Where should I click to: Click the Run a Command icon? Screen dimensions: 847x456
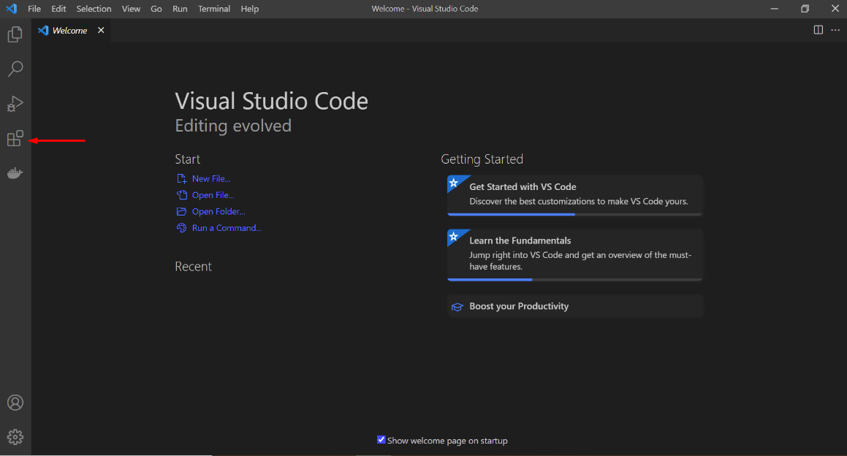181,228
